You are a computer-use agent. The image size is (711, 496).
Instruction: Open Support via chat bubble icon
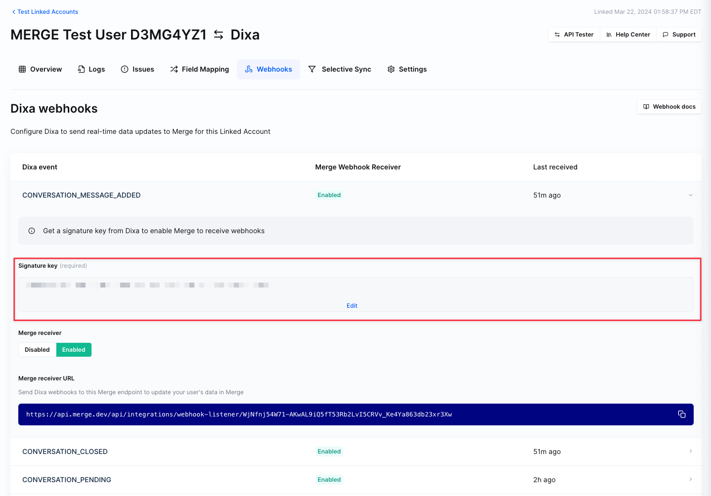pos(666,35)
